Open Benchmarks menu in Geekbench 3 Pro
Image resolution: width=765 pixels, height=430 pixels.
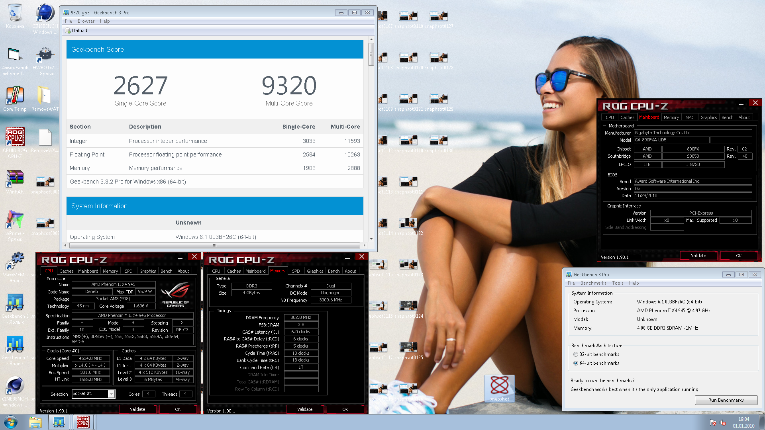click(x=593, y=283)
